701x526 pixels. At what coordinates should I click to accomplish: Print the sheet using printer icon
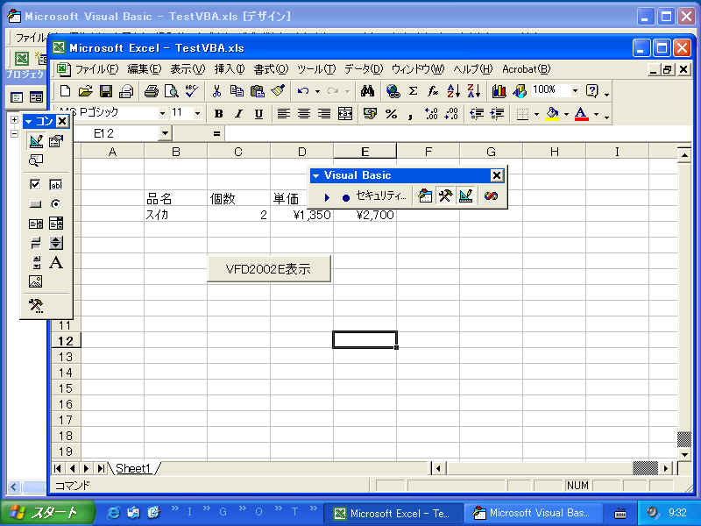[151, 91]
